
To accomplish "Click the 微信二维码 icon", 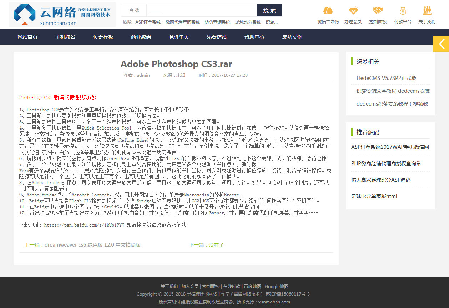I will [328, 11].
